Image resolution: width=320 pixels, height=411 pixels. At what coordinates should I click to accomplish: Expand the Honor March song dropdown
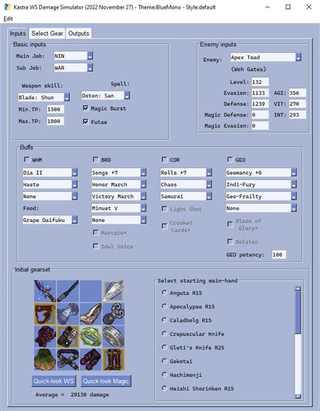[x=119, y=184]
